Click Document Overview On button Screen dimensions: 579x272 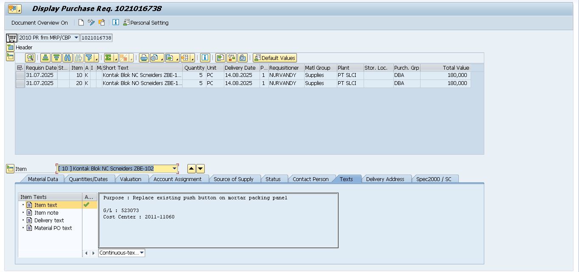pyautogui.click(x=40, y=23)
